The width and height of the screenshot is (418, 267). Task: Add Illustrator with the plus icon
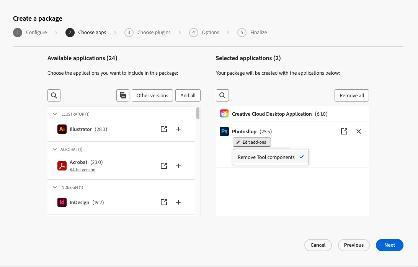point(178,129)
